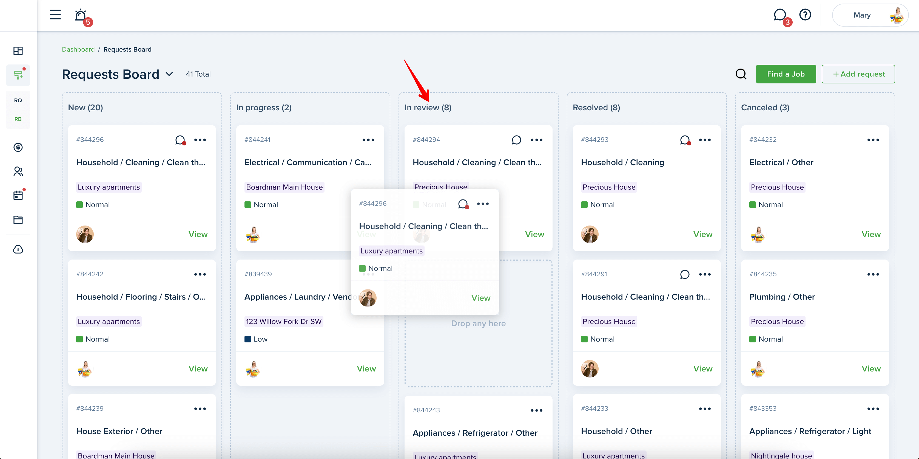Screen dimensions: 919x459
Task: Click View on card #844242
Action: (x=198, y=369)
